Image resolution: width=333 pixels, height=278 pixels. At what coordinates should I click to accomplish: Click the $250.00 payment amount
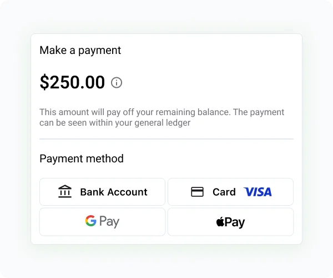72,82
